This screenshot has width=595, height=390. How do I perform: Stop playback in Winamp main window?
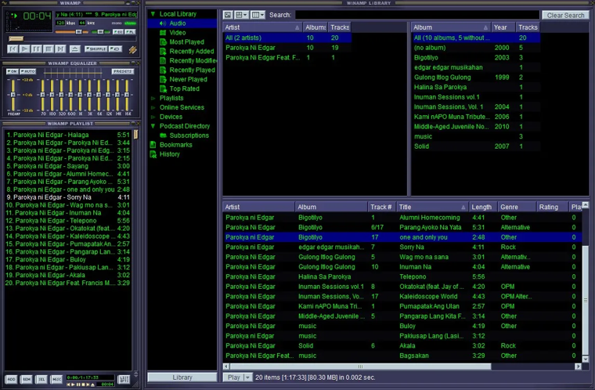click(49, 49)
